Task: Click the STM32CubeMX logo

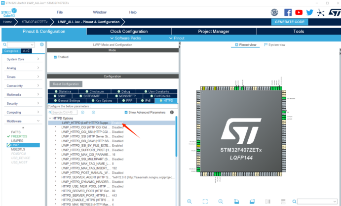Action: click(x=9, y=13)
